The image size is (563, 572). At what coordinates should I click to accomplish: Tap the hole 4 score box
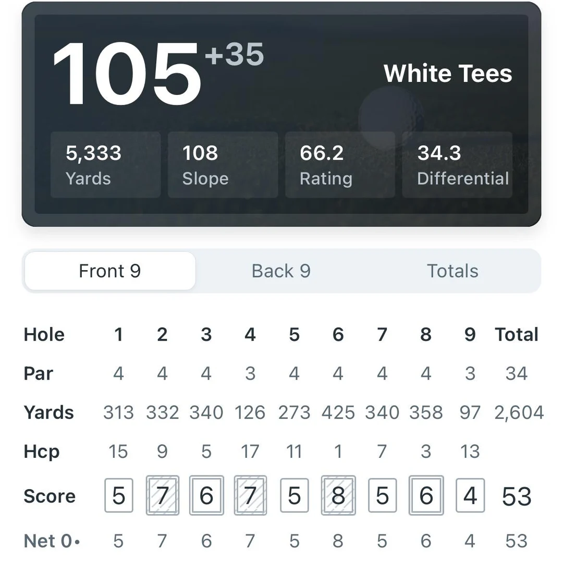point(250,496)
